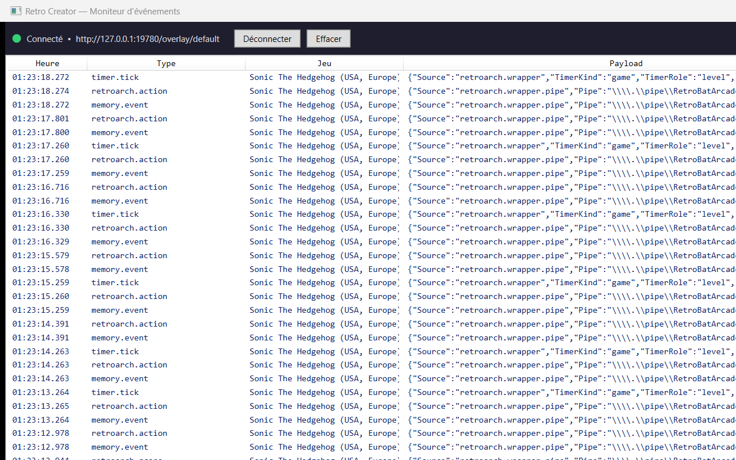
Task: Sort by the Heure column header
Action: (47, 63)
